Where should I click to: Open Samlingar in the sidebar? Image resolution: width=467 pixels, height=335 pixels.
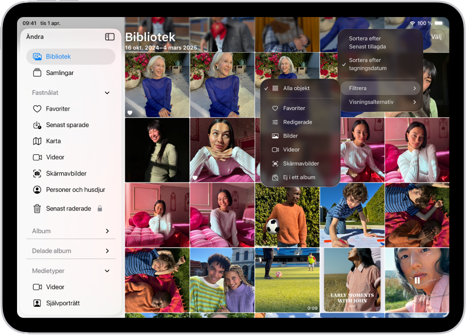click(71, 72)
